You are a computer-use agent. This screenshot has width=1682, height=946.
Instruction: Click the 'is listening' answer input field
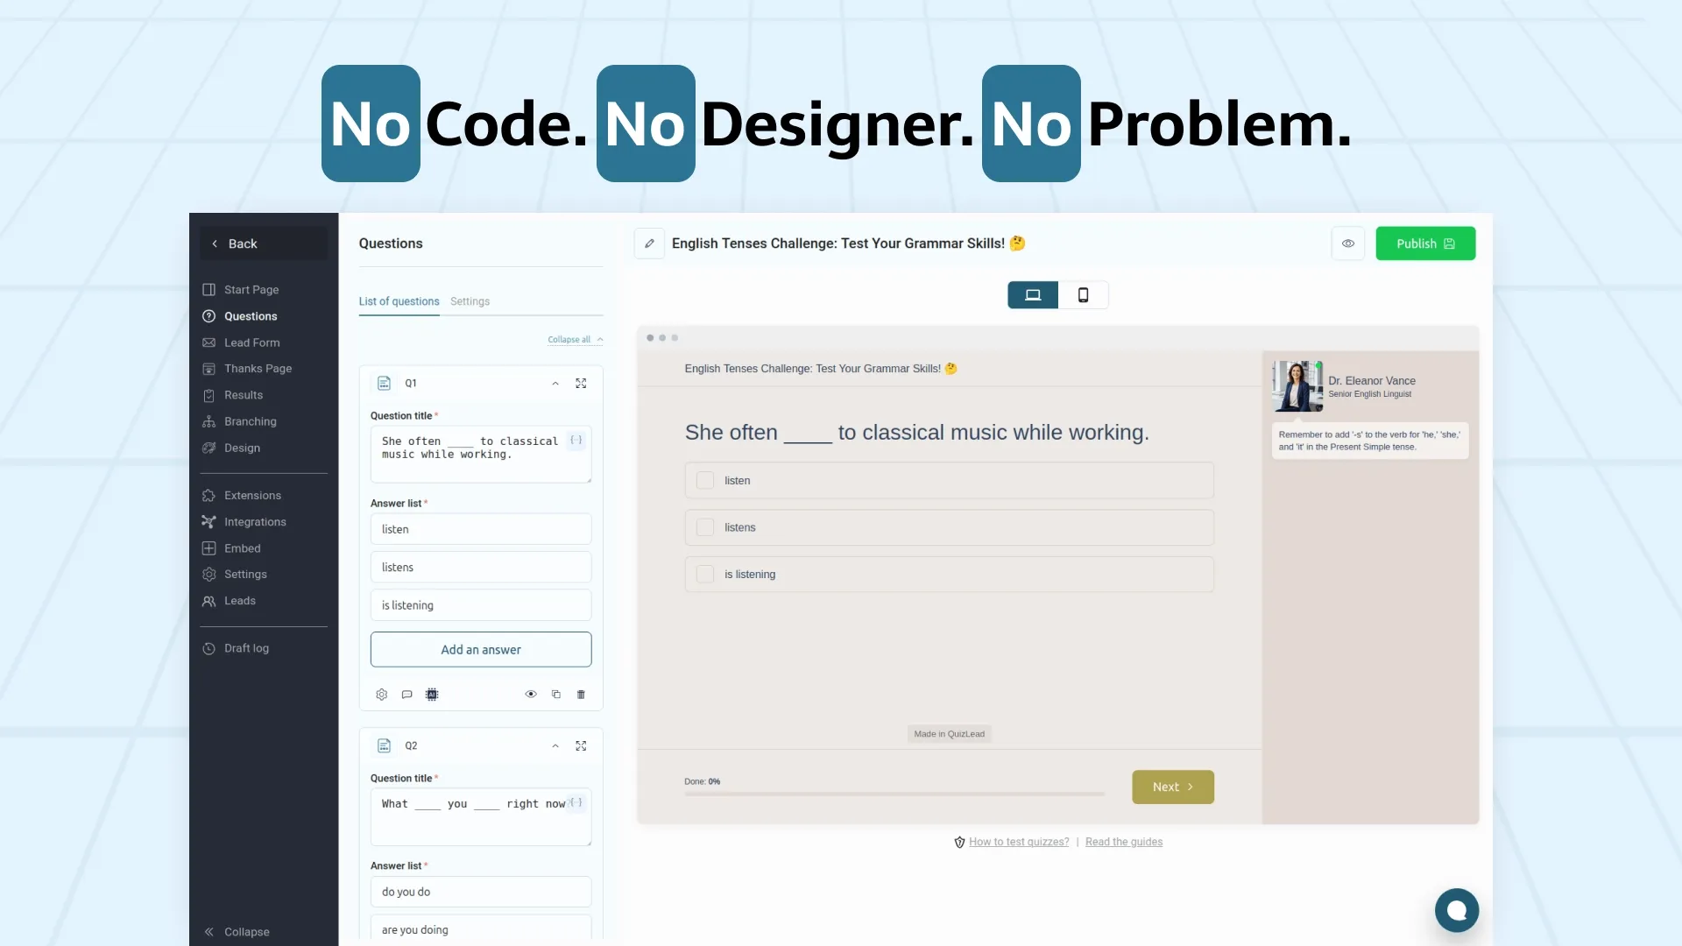coord(481,605)
